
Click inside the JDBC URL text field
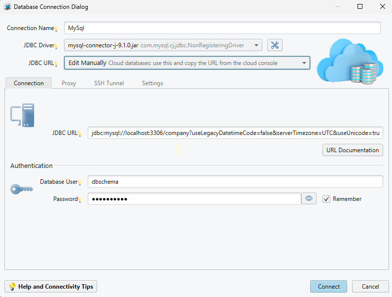point(235,133)
